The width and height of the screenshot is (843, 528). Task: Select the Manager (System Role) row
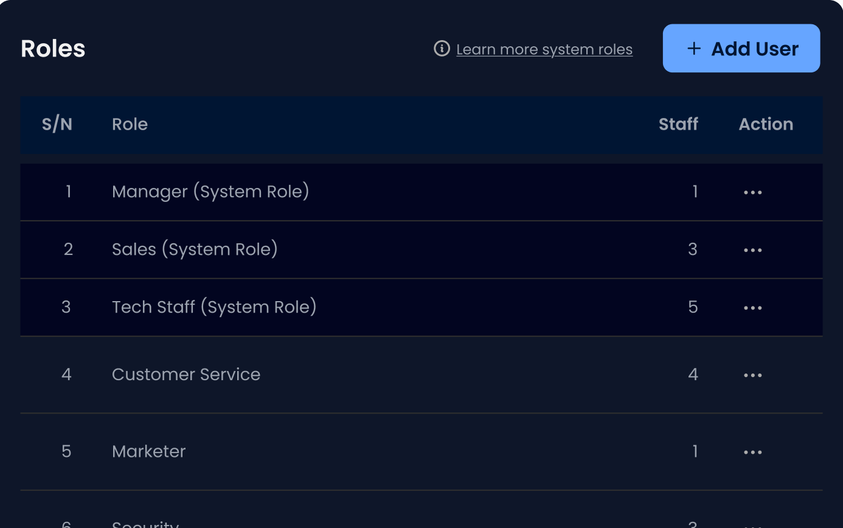click(210, 192)
